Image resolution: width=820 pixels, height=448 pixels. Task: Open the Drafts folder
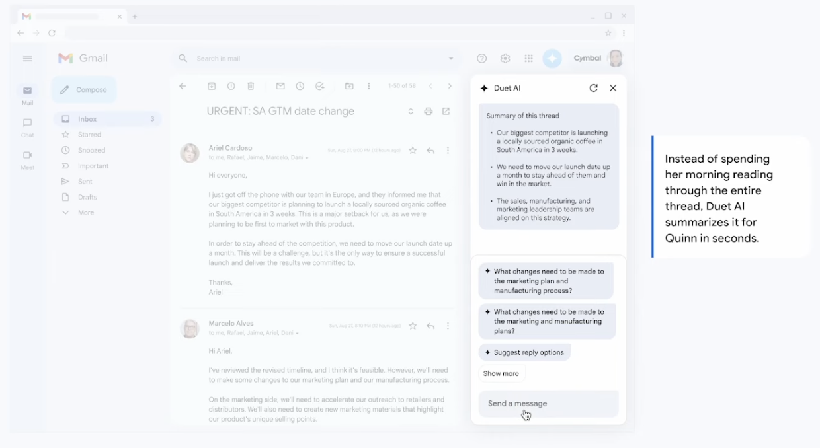[87, 197]
